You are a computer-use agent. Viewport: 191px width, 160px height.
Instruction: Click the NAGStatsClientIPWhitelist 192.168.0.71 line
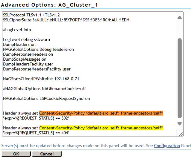click(x=41, y=79)
